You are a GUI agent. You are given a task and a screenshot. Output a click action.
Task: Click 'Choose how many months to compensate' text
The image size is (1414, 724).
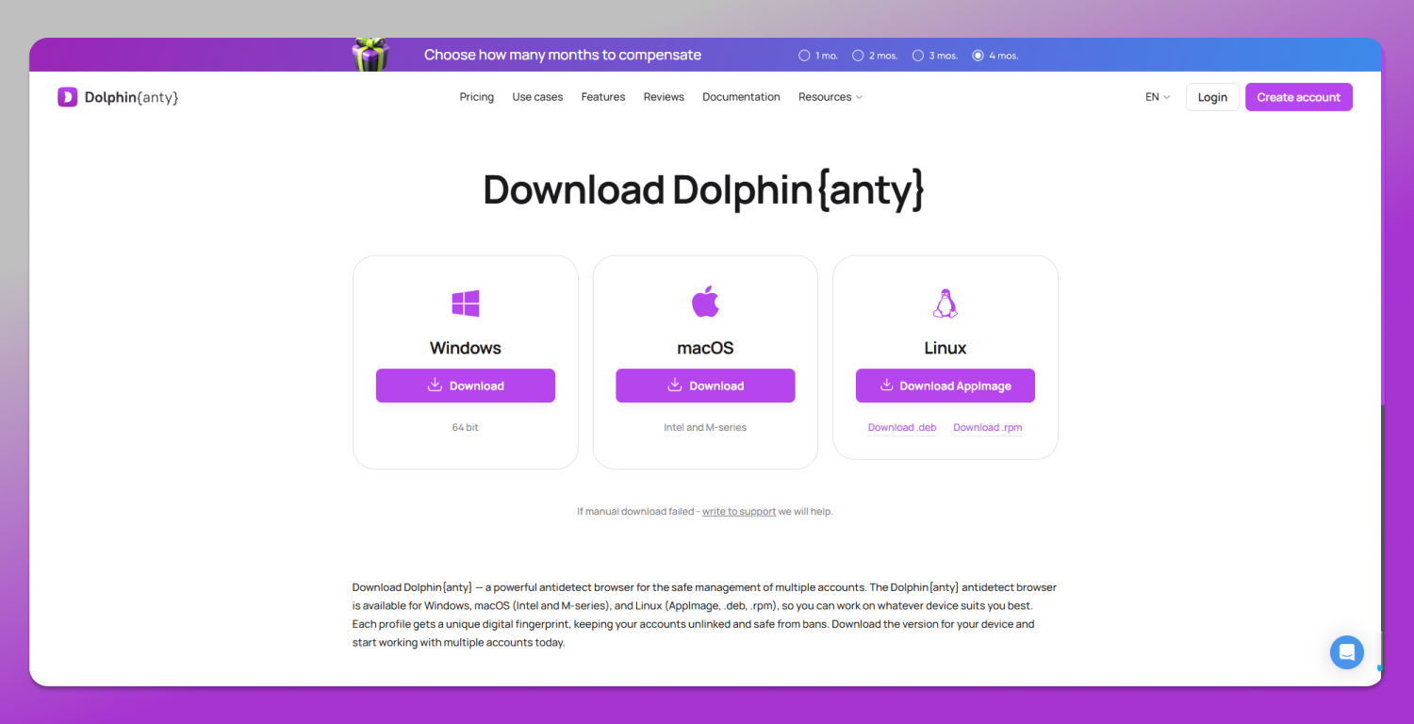pyautogui.click(x=563, y=55)
